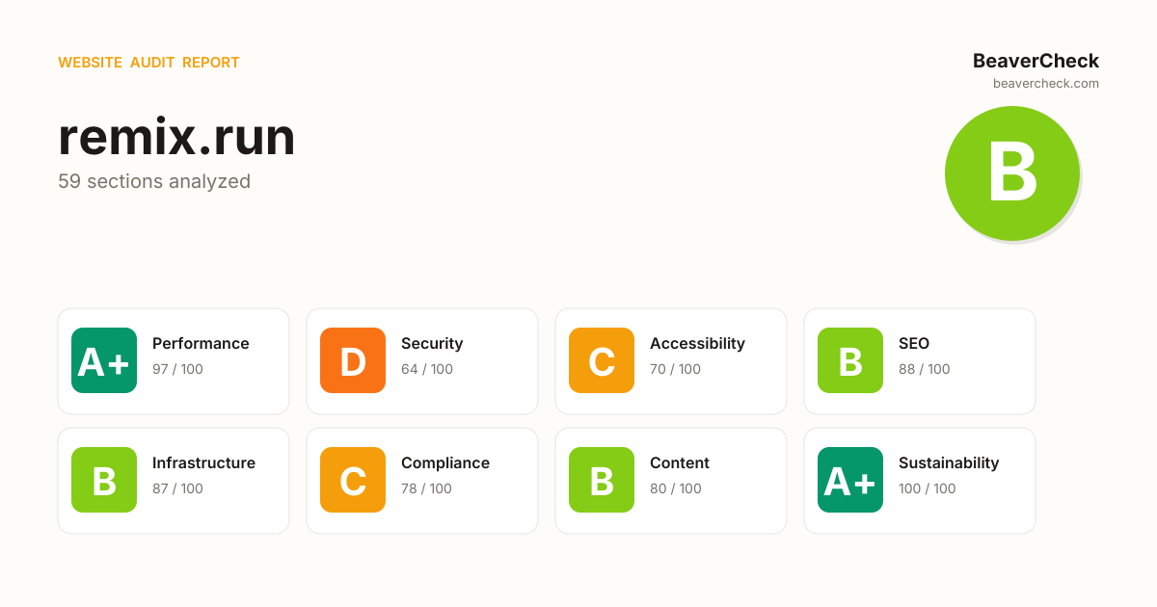Click the Compliance C grade icon
Viewport: 1157px width, 607px height.
point(353,480)
